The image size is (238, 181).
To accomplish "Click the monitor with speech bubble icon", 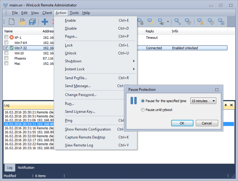I will 188,22.
